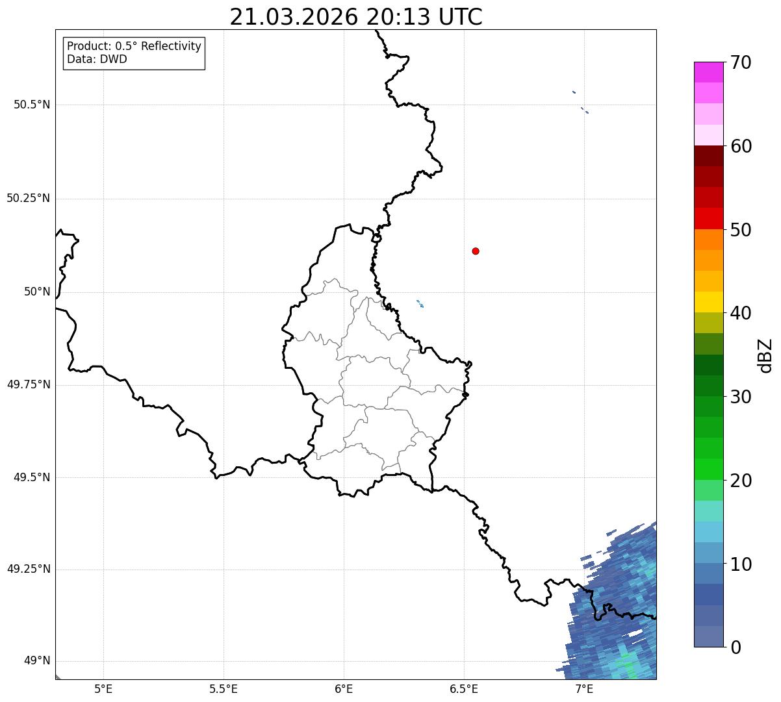Click the 49°N latitude label

pos(37,660)
